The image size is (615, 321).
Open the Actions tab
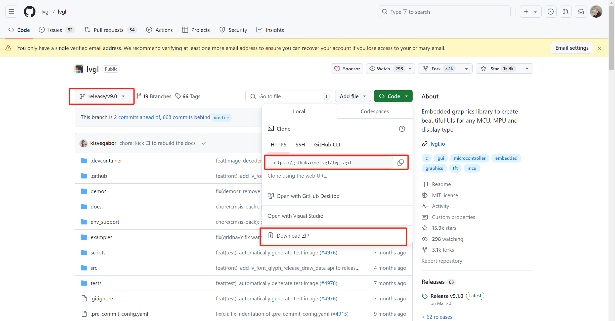(x=159, y=30)
